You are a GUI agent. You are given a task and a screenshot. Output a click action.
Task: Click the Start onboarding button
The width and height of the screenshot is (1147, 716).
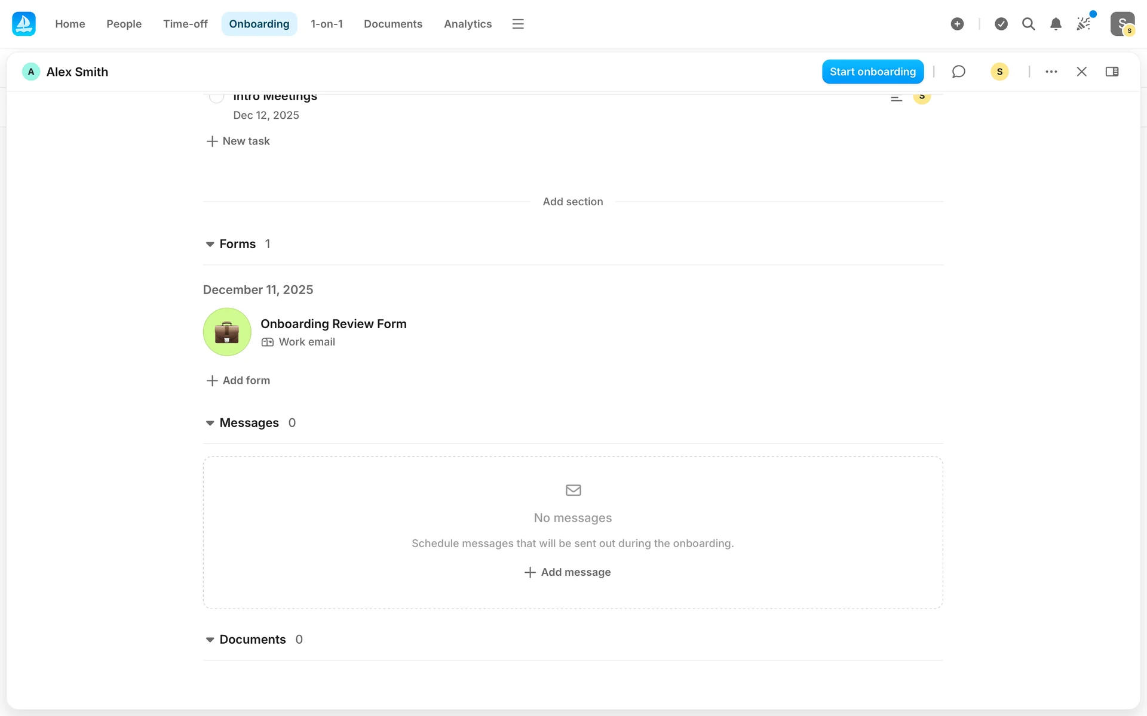[872, 72]
